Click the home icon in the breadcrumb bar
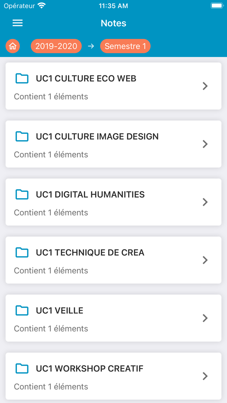 pyautogui.click(x=12, y=46)
